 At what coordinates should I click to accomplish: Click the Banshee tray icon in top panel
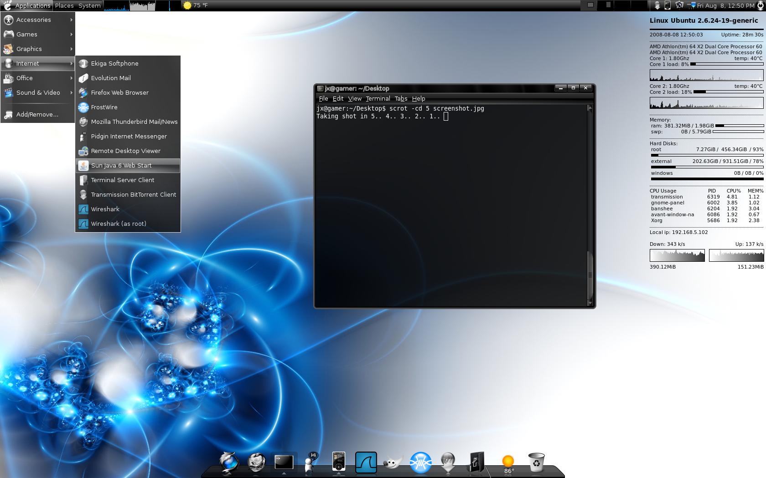click(x=668, y=5)
